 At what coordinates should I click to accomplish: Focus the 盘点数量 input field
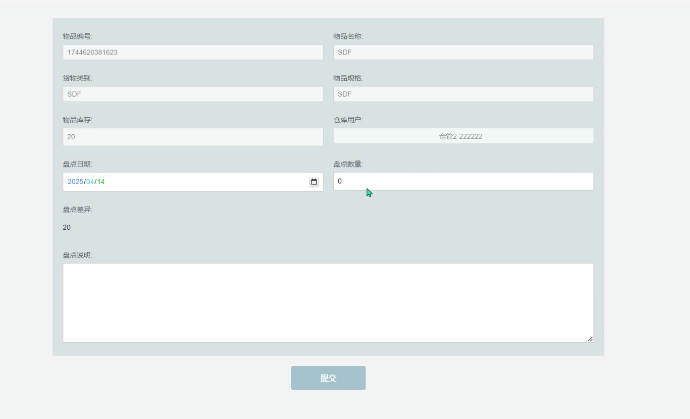(x=464, y=181)
